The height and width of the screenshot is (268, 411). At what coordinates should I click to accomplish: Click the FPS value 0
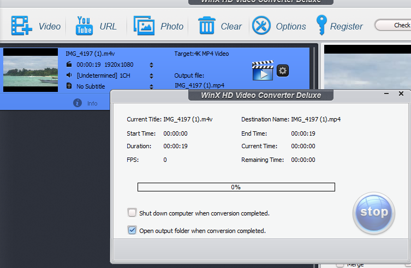165,160
